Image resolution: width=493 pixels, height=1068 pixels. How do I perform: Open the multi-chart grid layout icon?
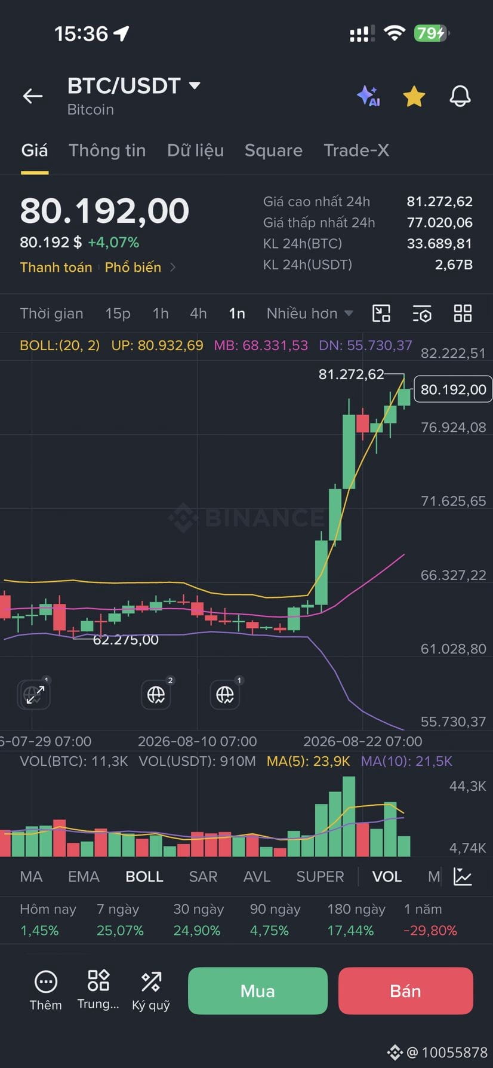click(x=463, y=313)
